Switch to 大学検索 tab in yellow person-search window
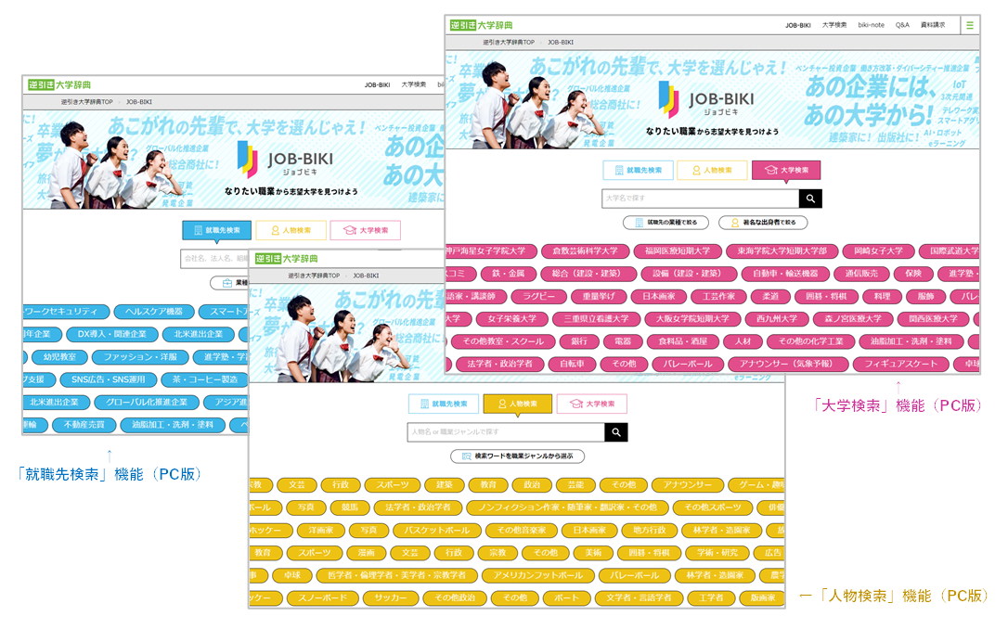 coord(591,404)
